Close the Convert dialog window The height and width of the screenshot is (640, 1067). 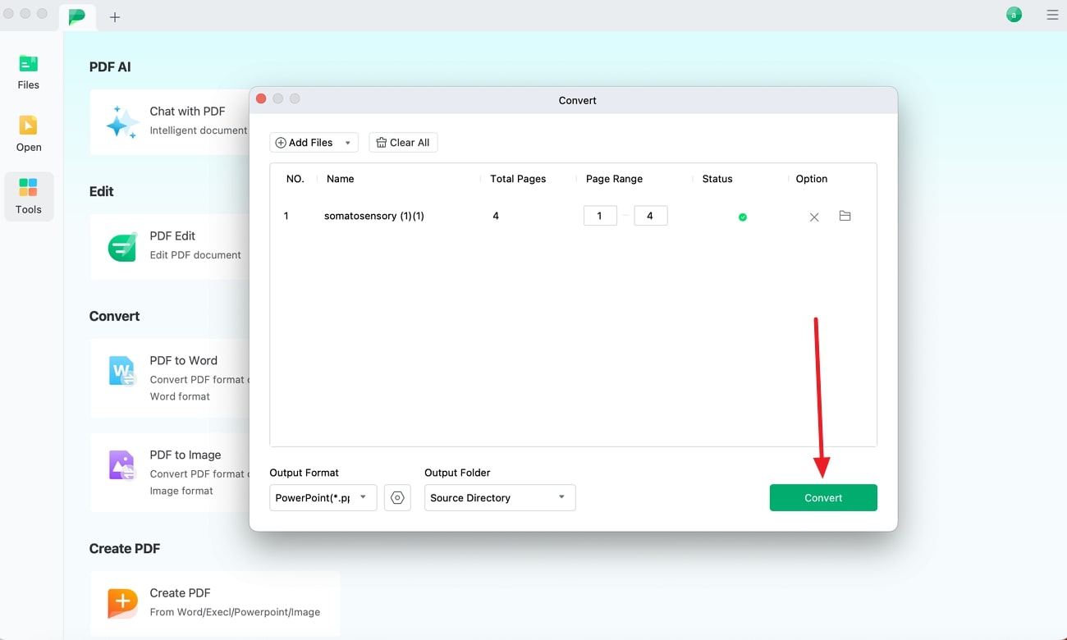click(261, 98)
